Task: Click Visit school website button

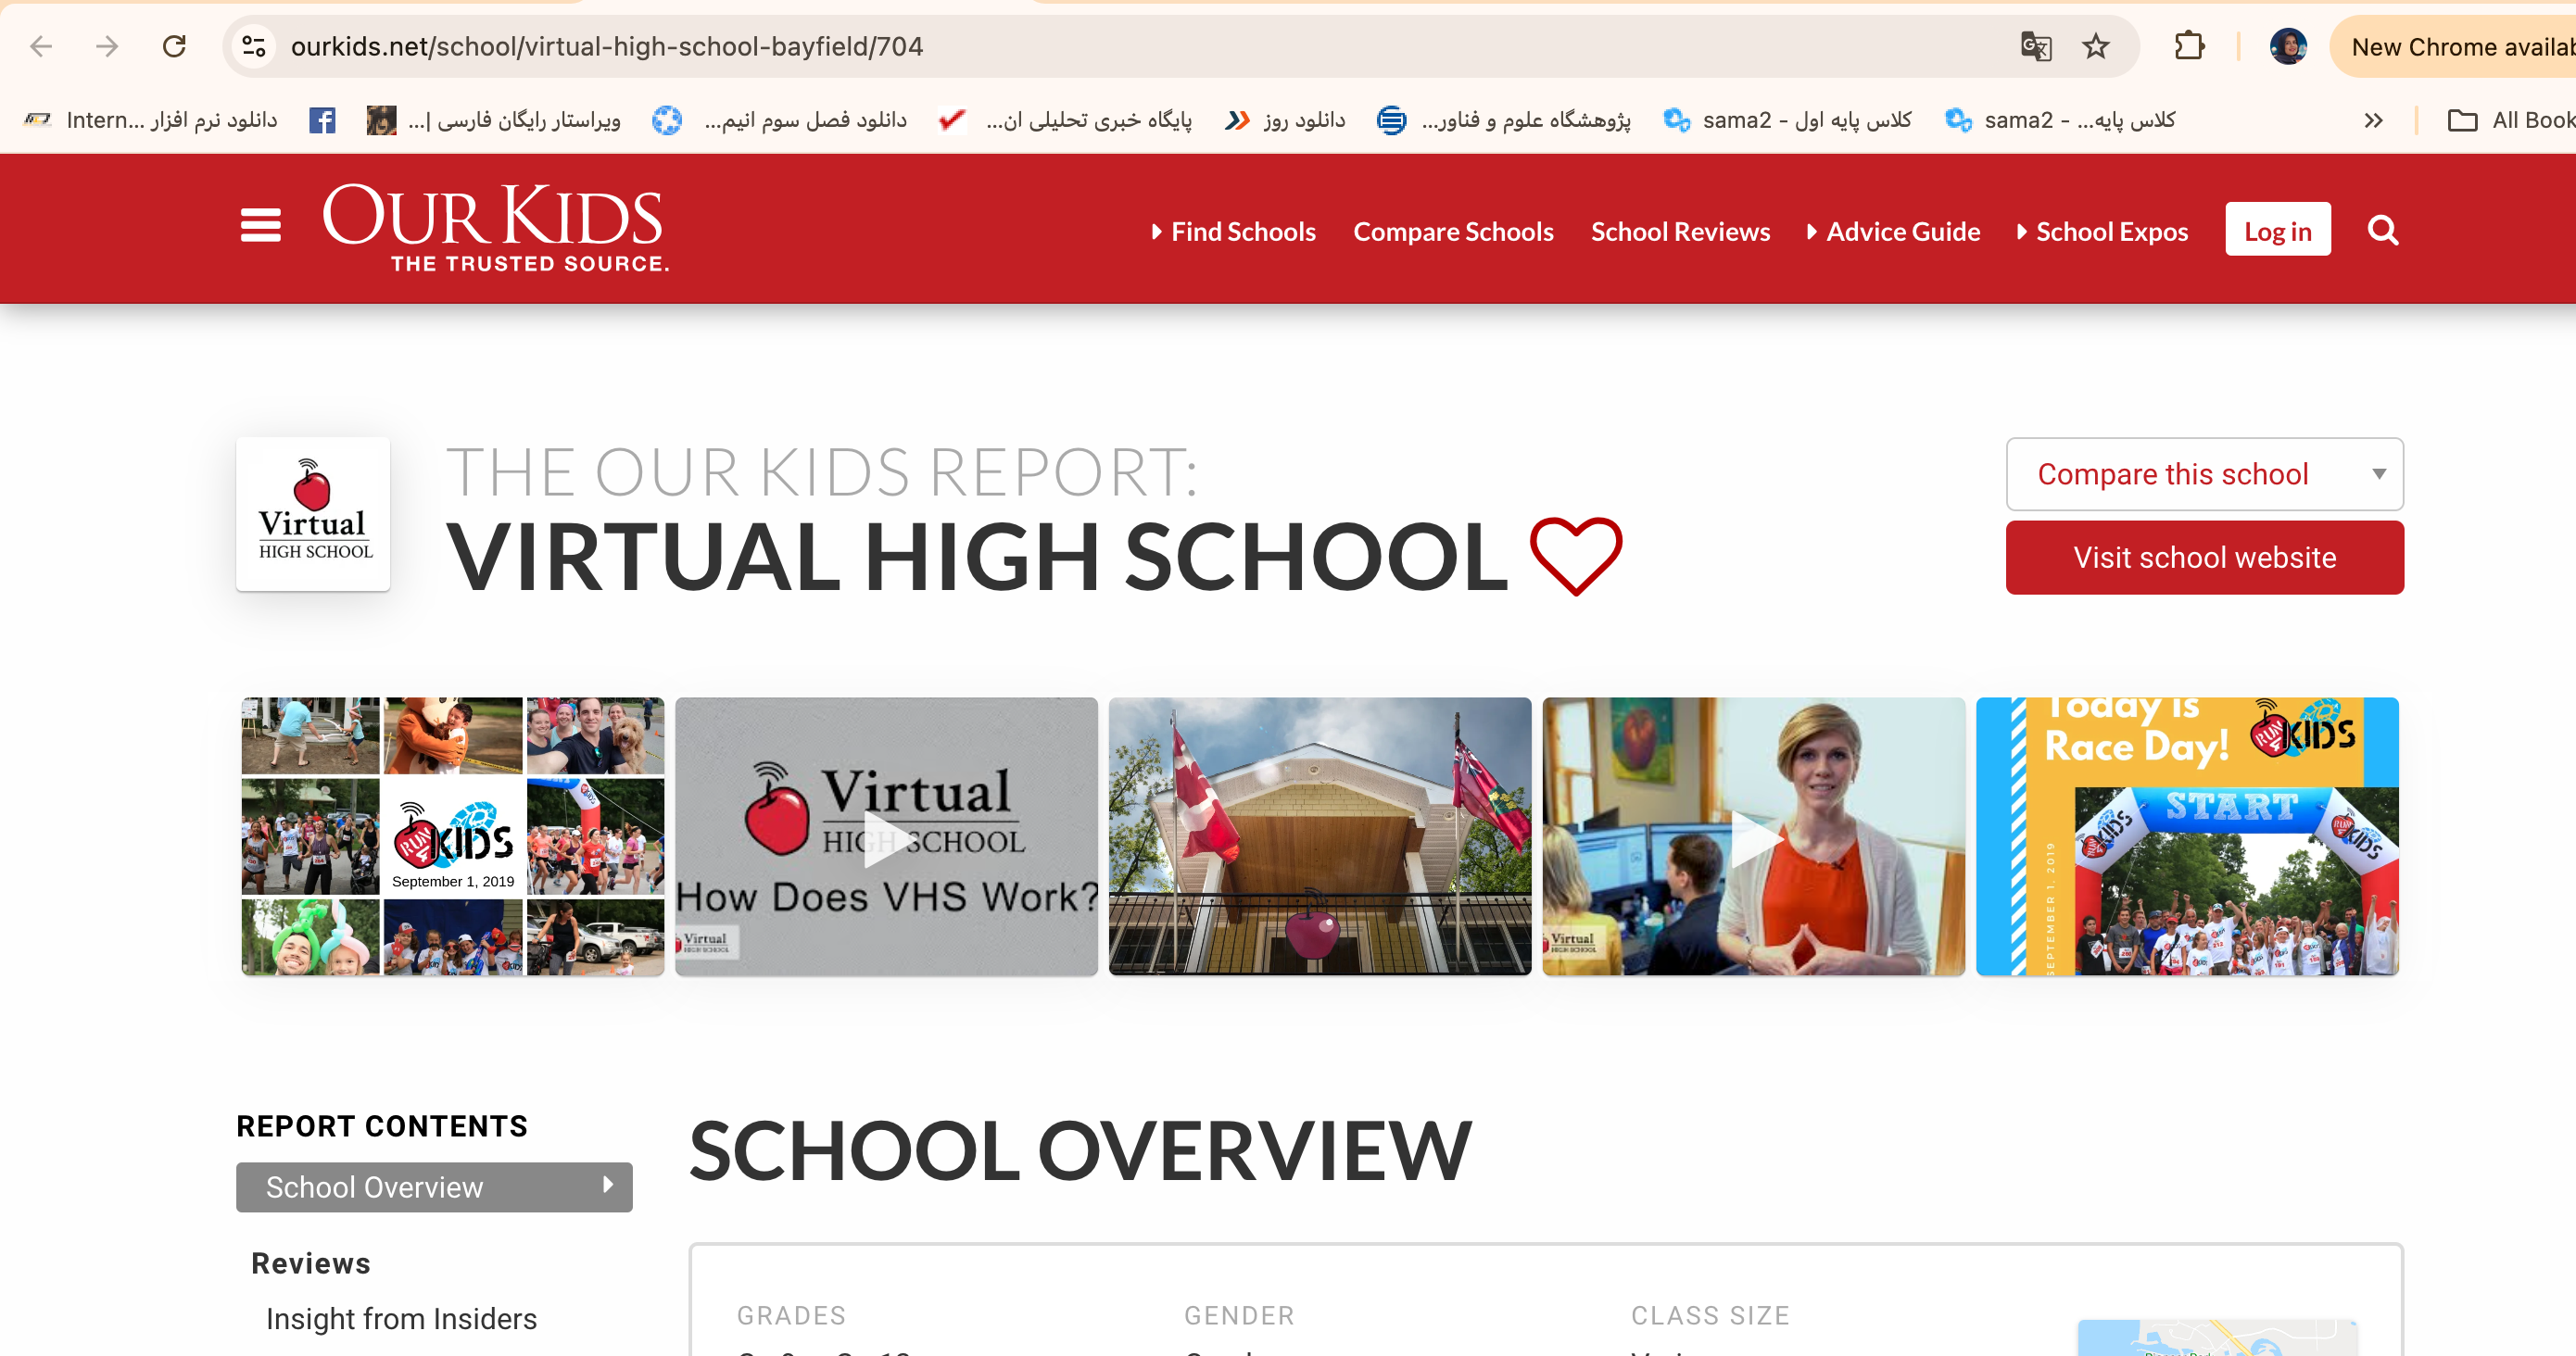Action: pyautogui.click(x=2204, y=558)
